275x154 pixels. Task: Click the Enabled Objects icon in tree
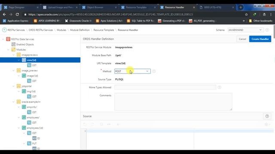(x=13, y=44)
